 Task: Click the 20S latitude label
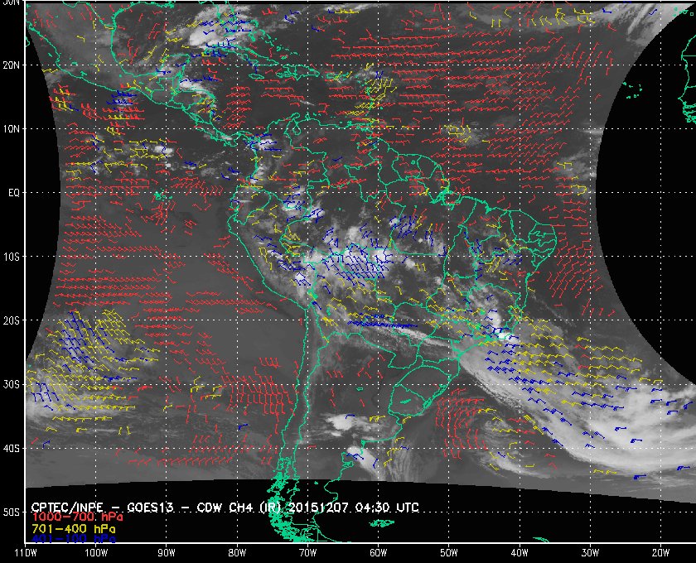11,320
